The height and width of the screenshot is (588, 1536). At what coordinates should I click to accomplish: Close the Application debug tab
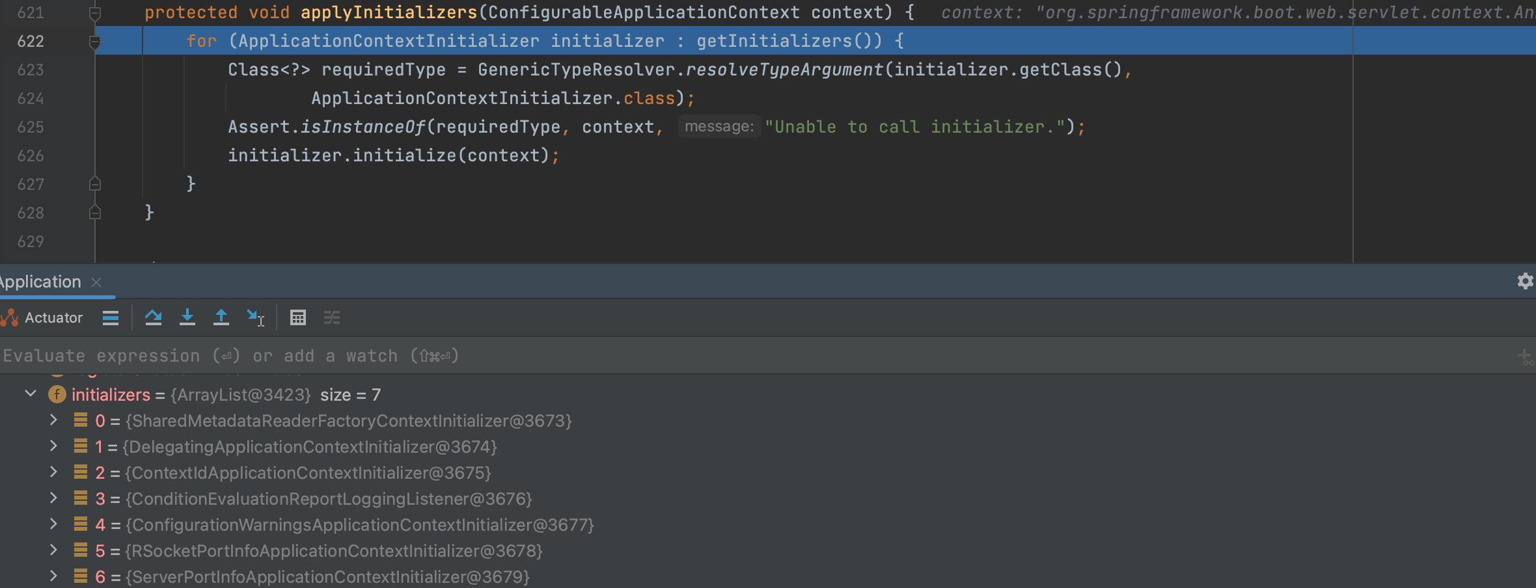96,282
